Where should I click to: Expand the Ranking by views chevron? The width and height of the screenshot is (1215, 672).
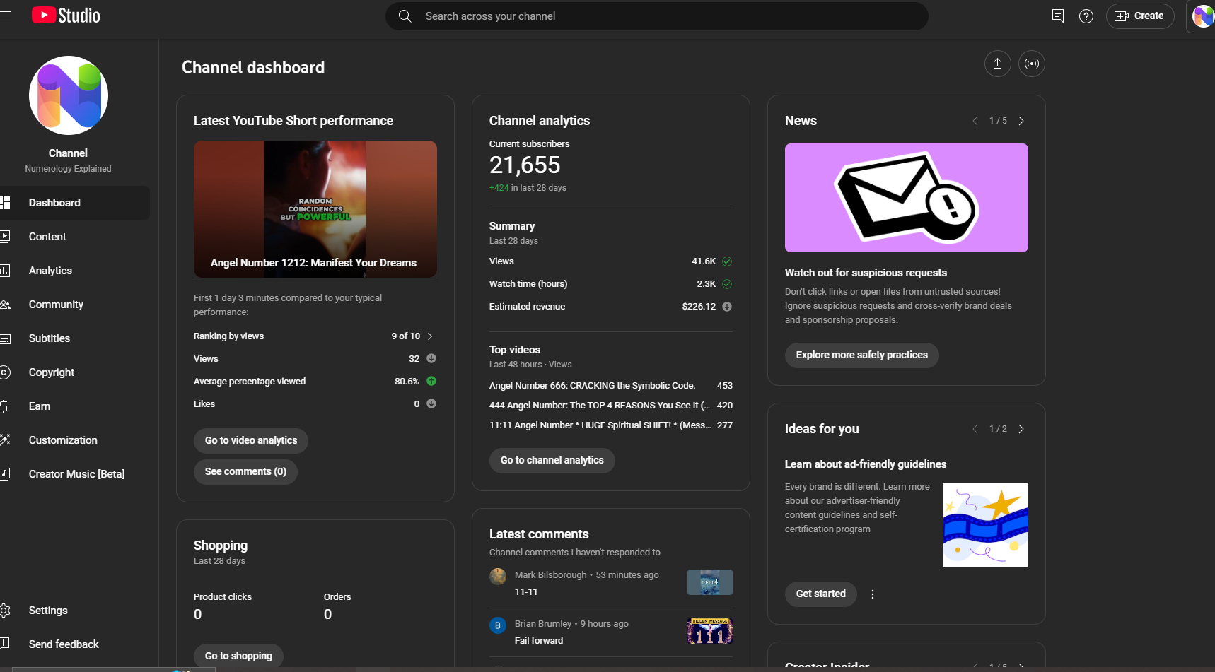click(430, 336)
